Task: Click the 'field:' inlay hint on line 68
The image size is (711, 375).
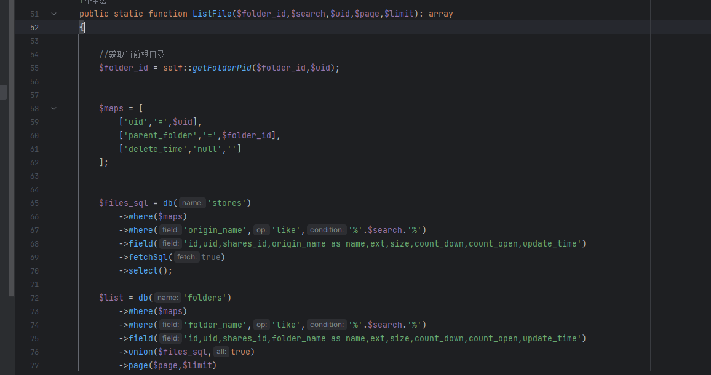Action: tap(170, 243)
